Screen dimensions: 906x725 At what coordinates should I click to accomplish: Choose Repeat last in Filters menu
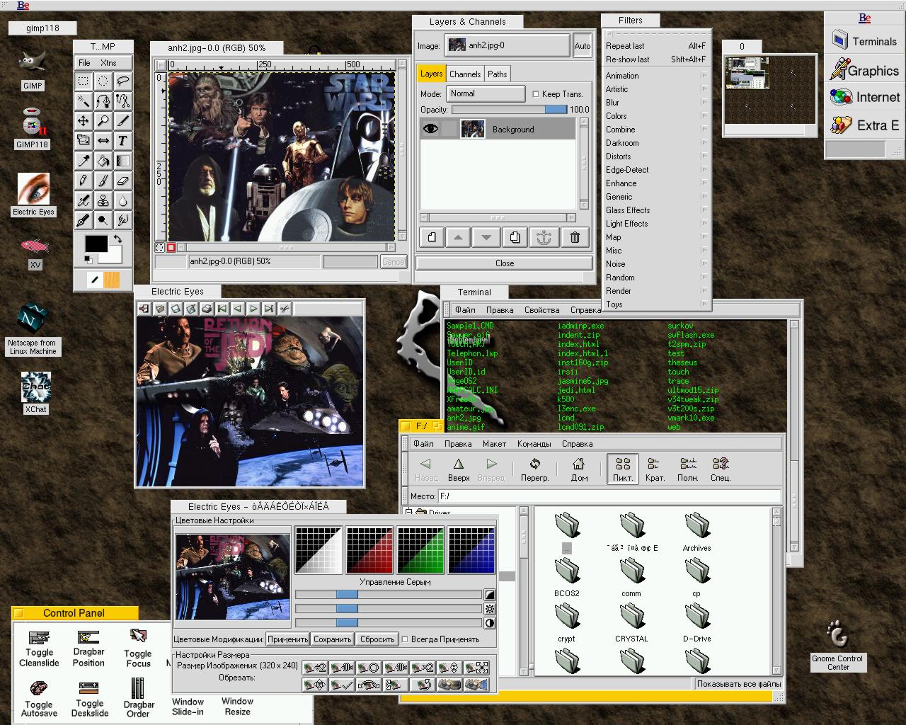coord(655,46)
